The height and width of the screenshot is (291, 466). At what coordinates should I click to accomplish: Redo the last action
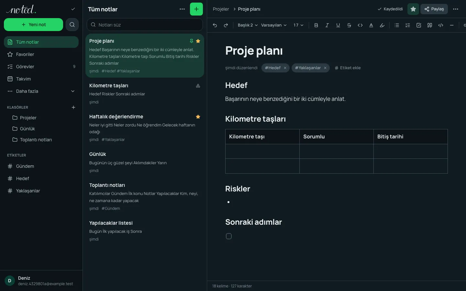226,25
